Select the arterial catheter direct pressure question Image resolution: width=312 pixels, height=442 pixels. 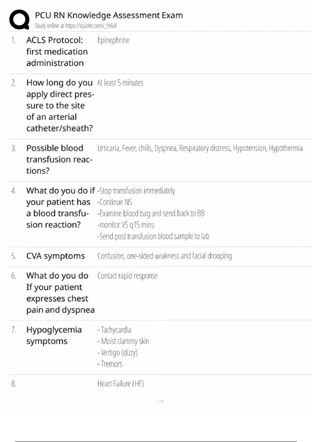[x=60, y=105]
